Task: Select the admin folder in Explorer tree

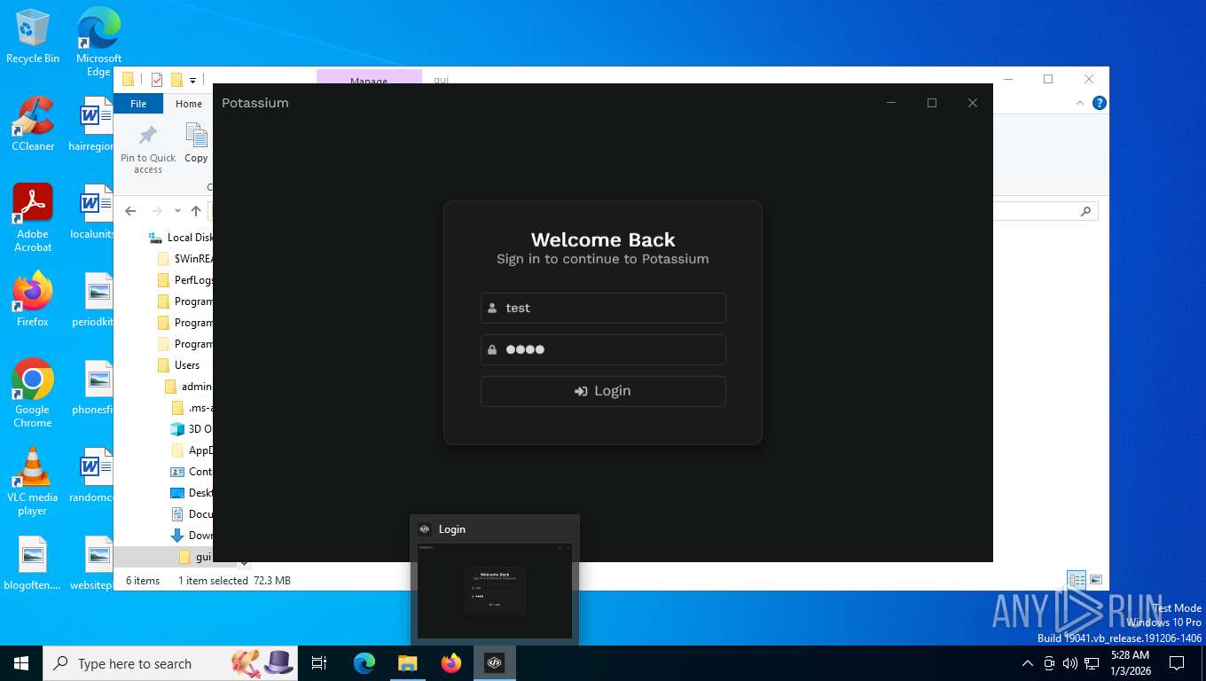Action: click(x=189, y=387)
